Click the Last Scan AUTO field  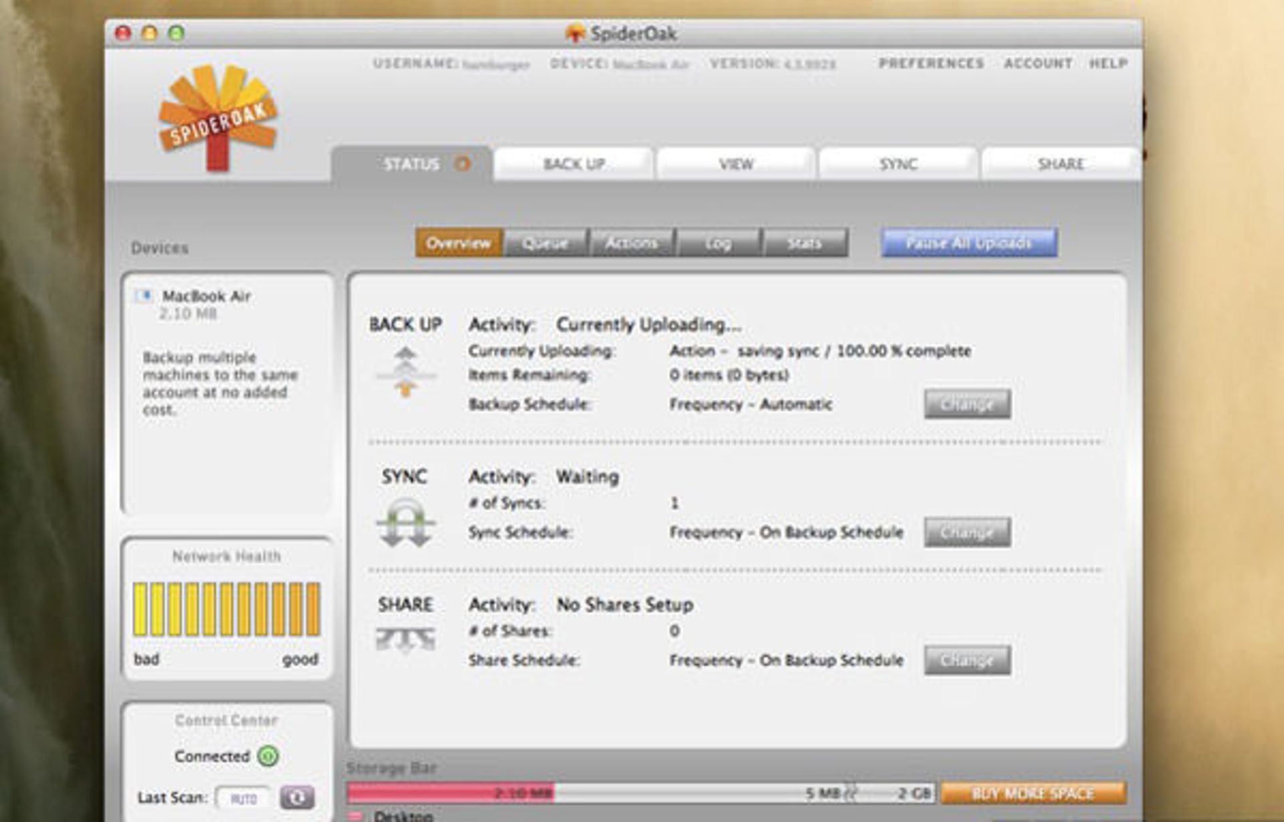(x=243, y=798)
